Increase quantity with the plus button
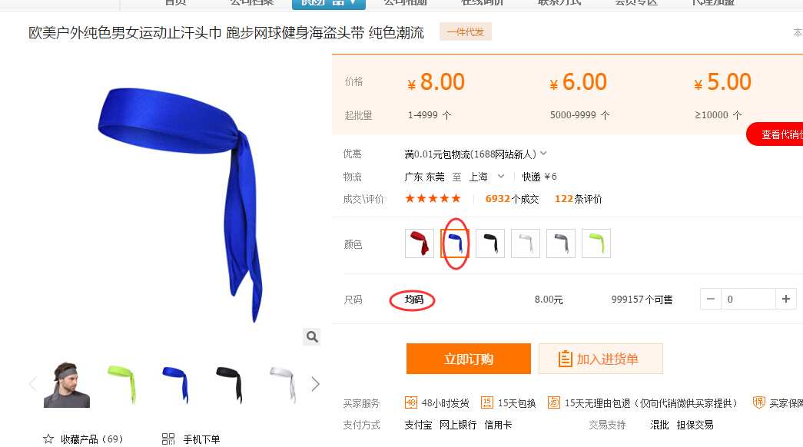803x447 pixels. 786,299
